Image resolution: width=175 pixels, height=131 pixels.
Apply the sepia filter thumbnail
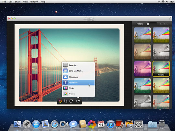pyautogui.click(x=142, y=52)
